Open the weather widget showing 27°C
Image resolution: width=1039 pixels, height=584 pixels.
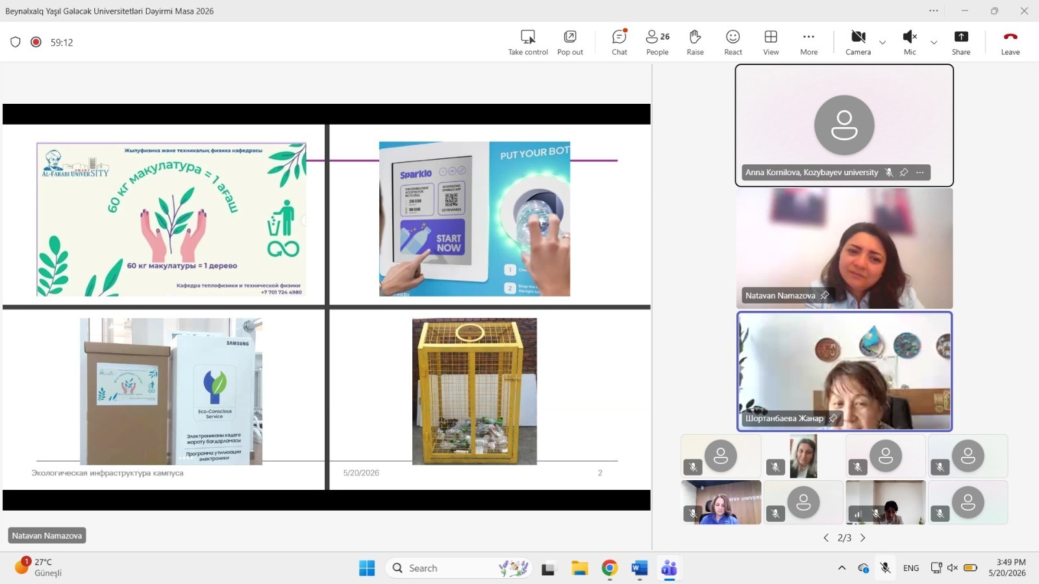tap(39, 567)
